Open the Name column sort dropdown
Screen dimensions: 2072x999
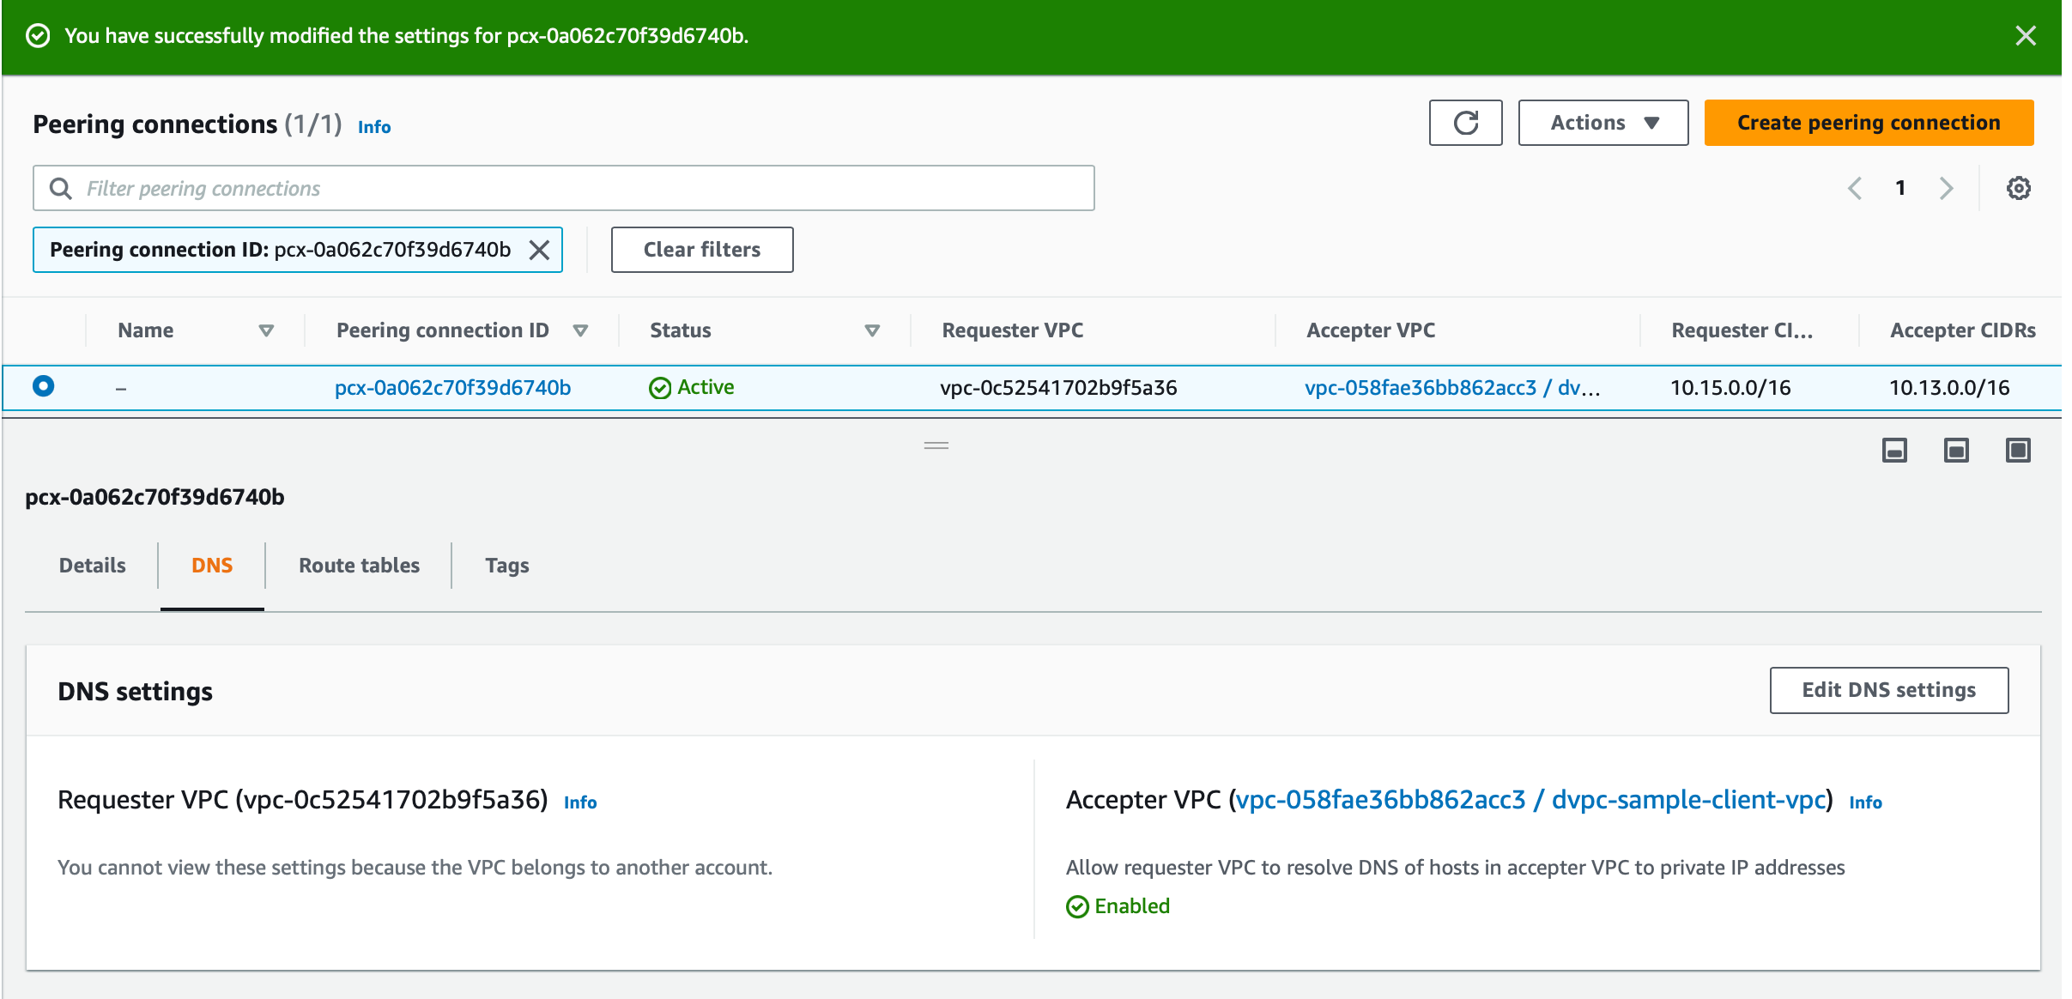click(x=267, y=330)
